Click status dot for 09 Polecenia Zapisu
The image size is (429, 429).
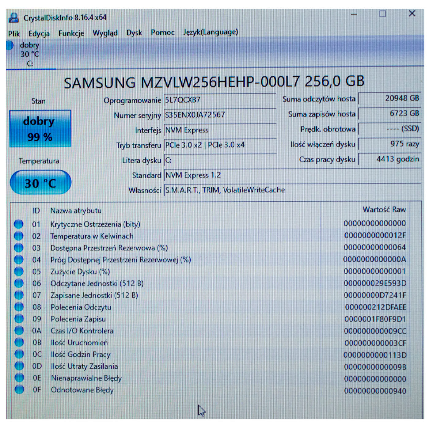pos(19,319)
